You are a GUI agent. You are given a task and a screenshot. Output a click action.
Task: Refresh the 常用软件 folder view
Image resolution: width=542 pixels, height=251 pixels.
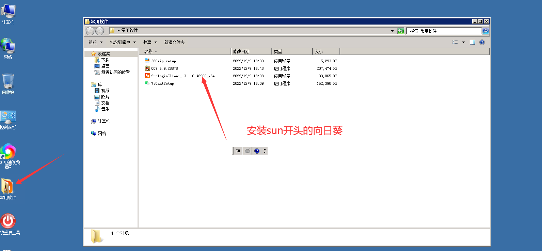click(401, 31)
